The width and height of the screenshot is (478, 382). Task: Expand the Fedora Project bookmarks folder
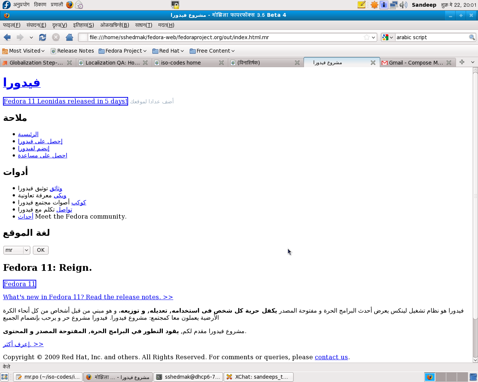click(x=122, y=51)
